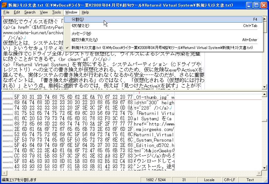
Task: Open the Help menu
Action: [x=85, y=12]
